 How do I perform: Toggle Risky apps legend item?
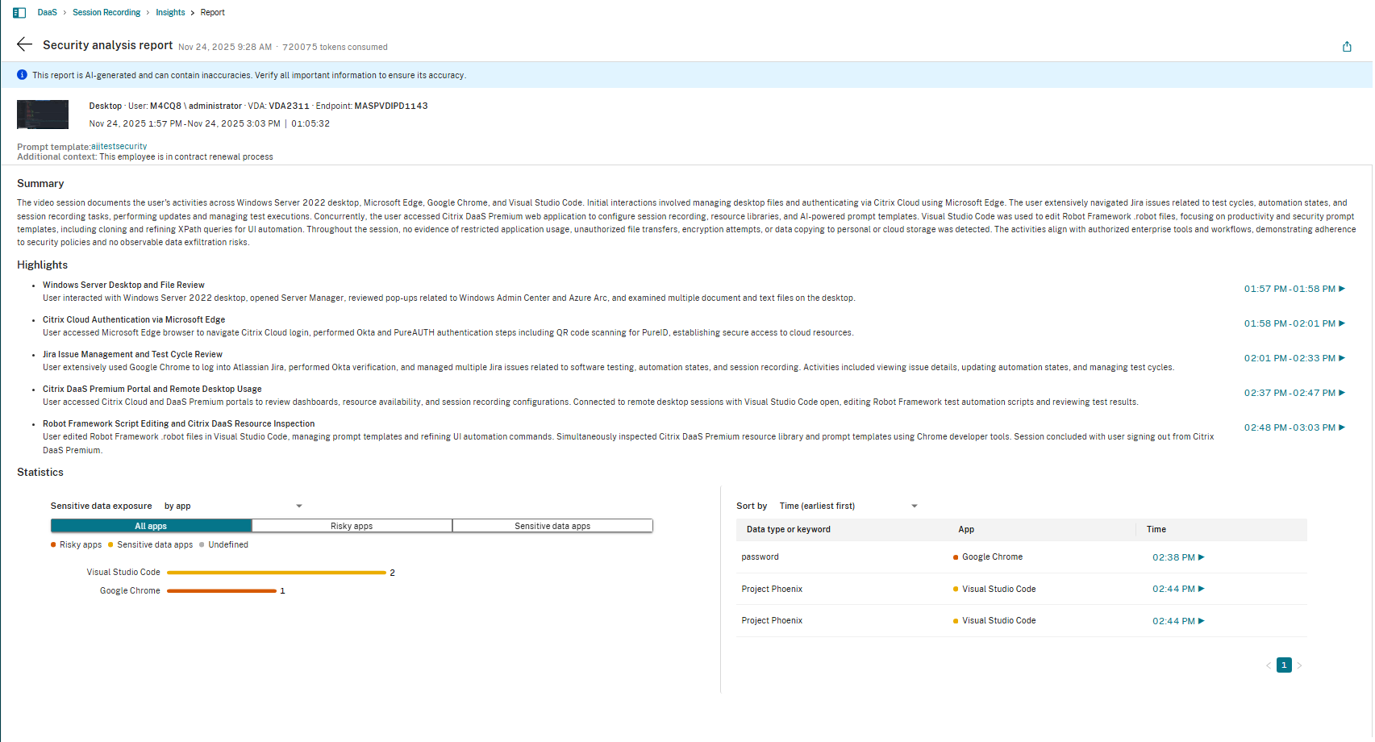[77, 545]
